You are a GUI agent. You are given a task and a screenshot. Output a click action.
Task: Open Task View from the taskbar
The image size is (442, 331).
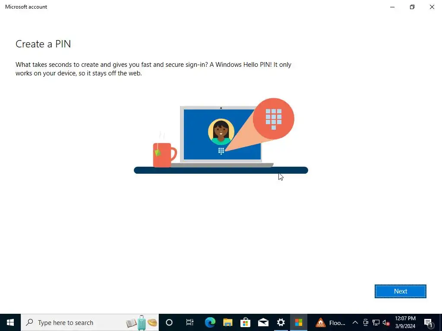[x=190, y=322]
